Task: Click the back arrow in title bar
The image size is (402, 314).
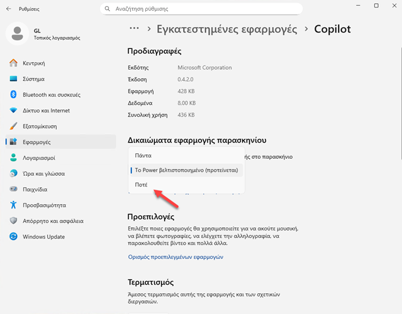Action: click(x=8, y=9)
